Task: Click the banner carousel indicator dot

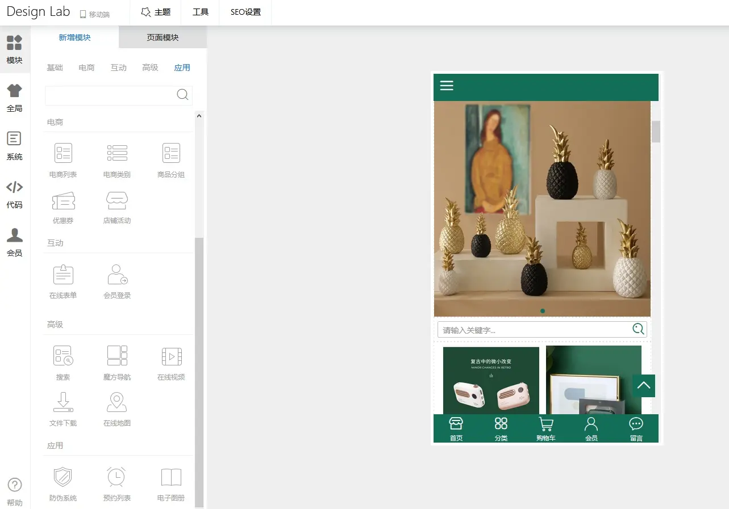Action: tap(543, 311)
